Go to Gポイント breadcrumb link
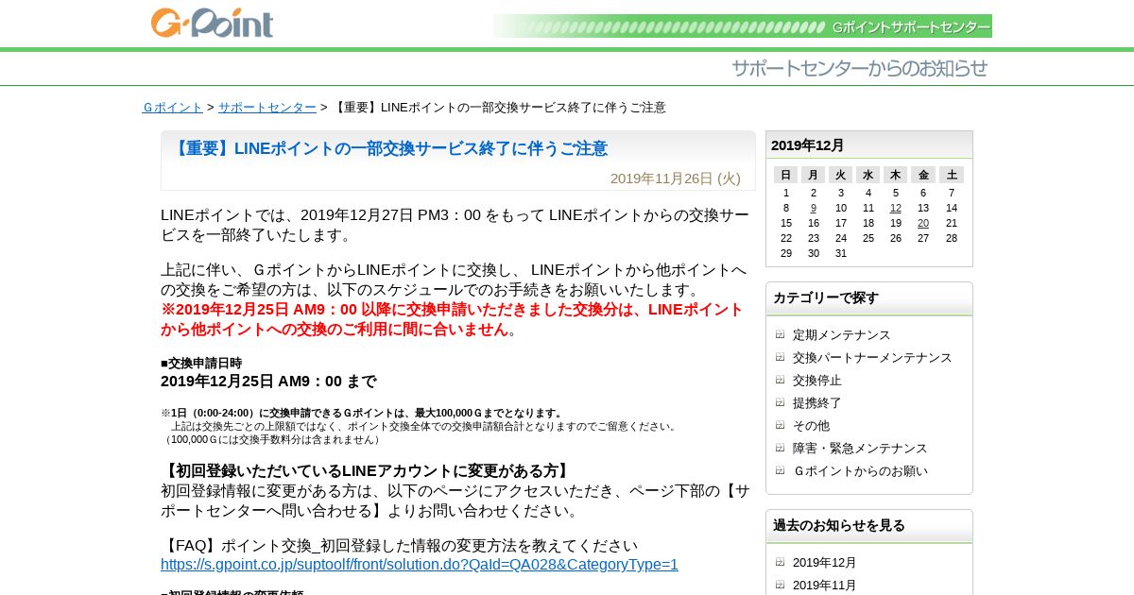This screenshot has height=595, width=1134. [x=173, y=108]
